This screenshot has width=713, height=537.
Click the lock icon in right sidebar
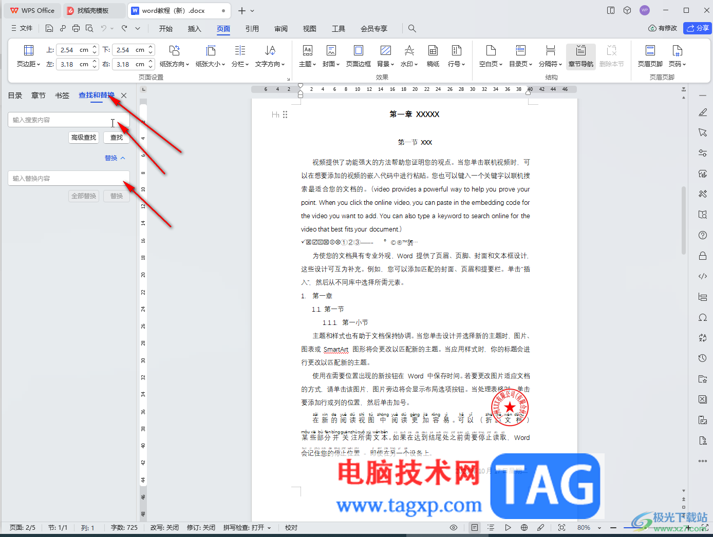(703, 256)
